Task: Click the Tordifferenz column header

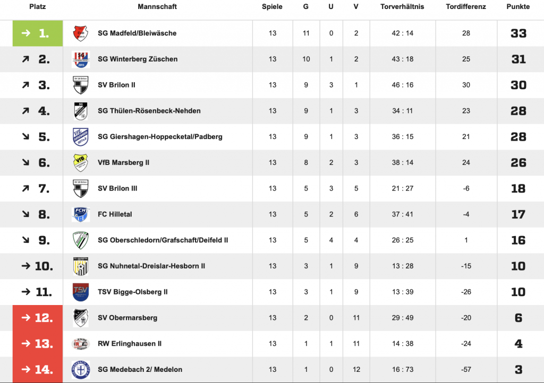Action: [466, 7]
